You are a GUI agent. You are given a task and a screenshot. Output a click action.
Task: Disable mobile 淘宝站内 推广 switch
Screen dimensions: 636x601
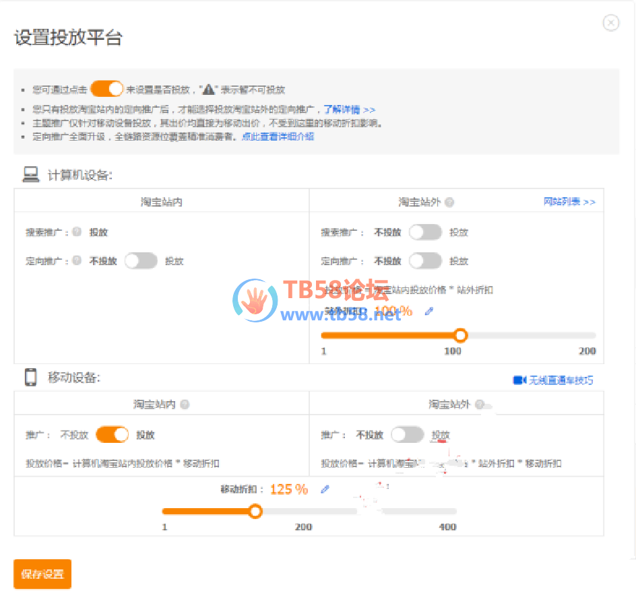[113, 435]
